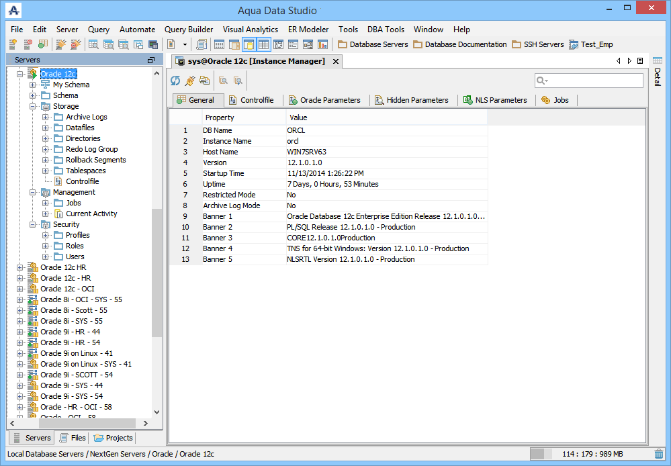The width and height of the screenshot is (671, 466).
Task: Collapse the Security node
Action: [32, 224]
